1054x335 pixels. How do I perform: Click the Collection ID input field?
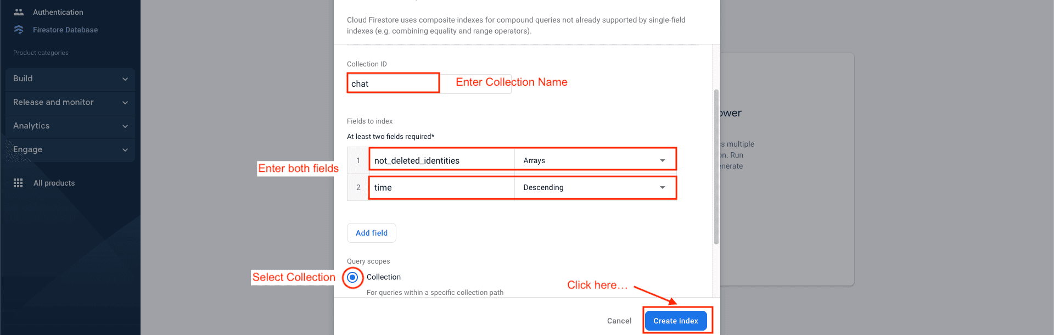pos(393,83)
